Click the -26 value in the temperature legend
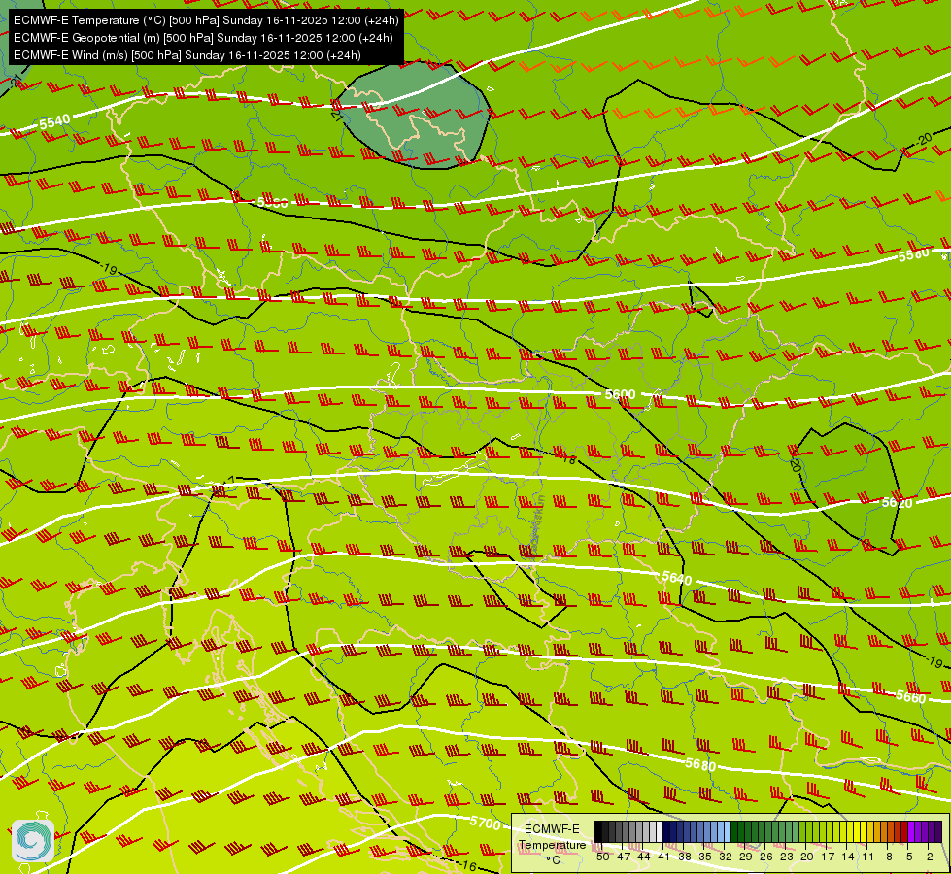This screenshot has width=951, height=874. [766, 857]
